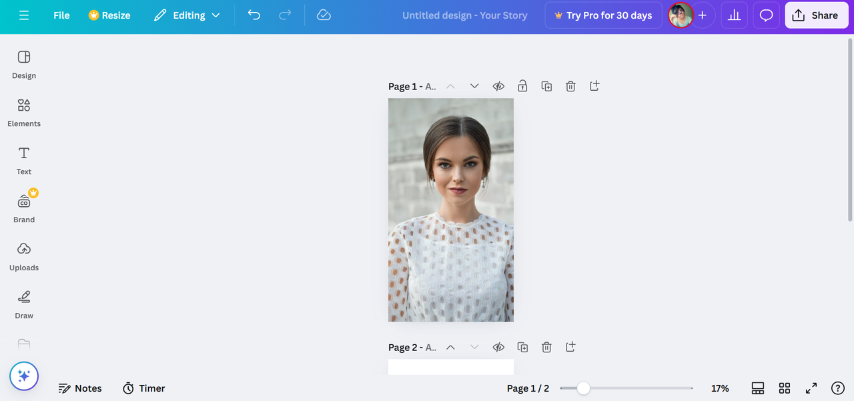Start the Timer
Image resolution: width=854 pixels, height=401 pixels.
(144, 388)
